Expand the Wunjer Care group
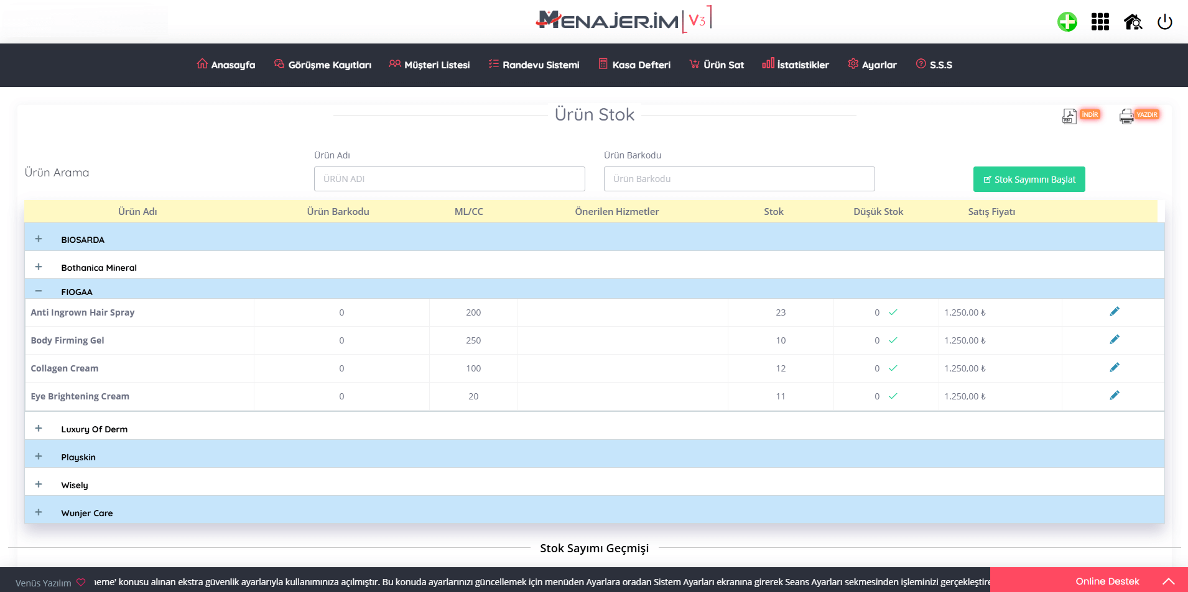This screenshot has width=1188, height=592. 39,512
